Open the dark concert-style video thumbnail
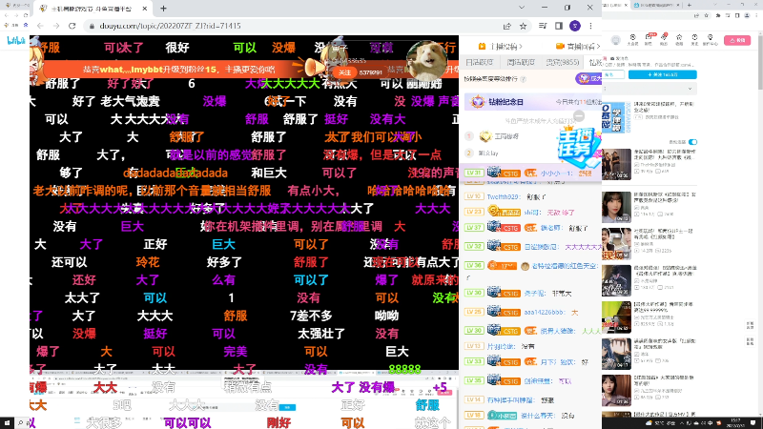Screen dimensions: 763x429 [x=616, y=280]
